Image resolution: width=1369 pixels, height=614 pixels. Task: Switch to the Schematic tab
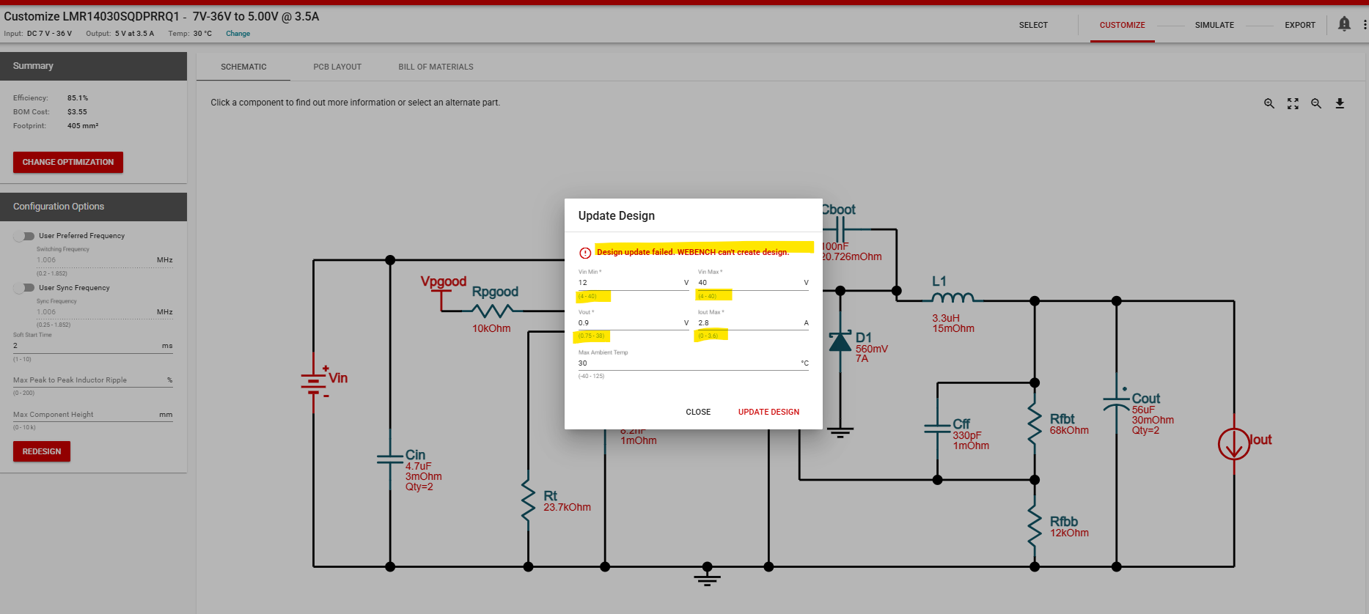point(243,67)
